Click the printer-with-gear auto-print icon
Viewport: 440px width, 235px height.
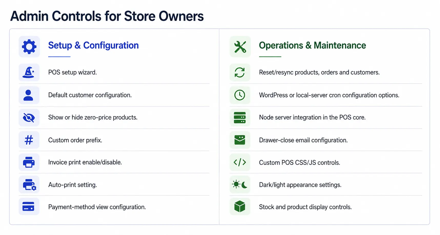tap(29, 185)
